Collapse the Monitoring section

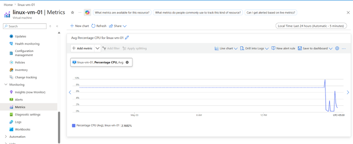[6, 85]
